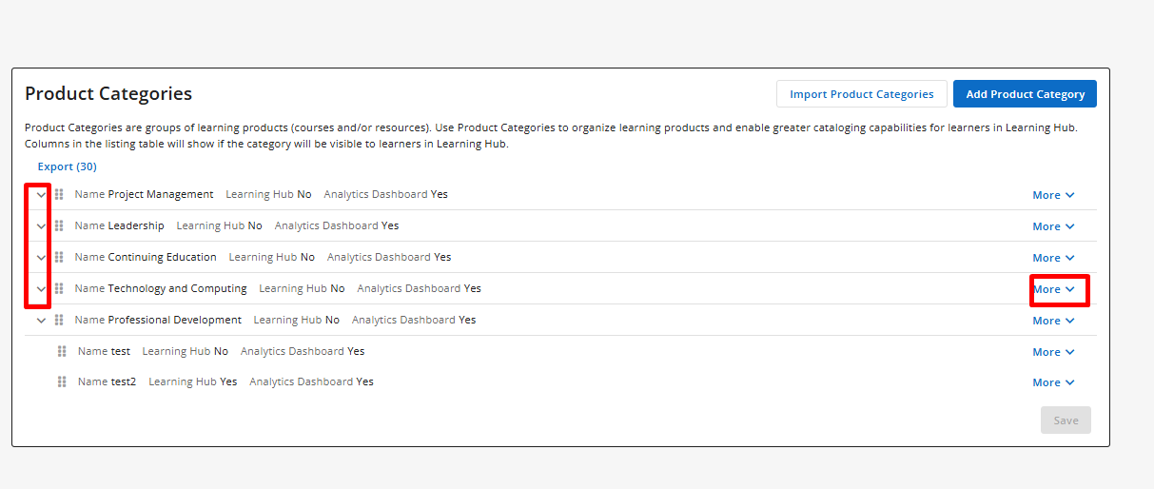Click drag handle for Professional Development row
The width and height of the screenshot is (1154, 489).
[x=59, y=320]
